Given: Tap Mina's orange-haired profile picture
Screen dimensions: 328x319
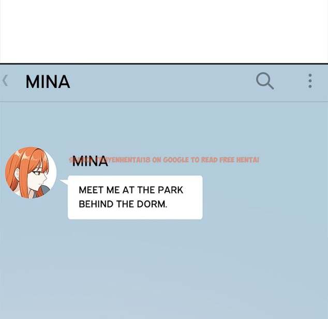Looking at the screenshot, I should coord(31,172).
